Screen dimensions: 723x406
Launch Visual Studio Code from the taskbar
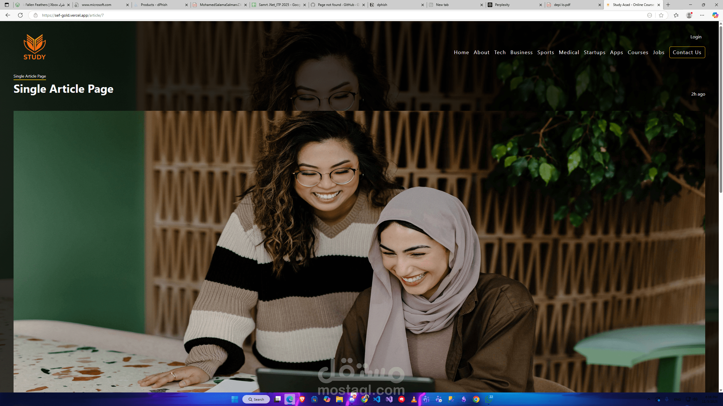tap(377, 399)
